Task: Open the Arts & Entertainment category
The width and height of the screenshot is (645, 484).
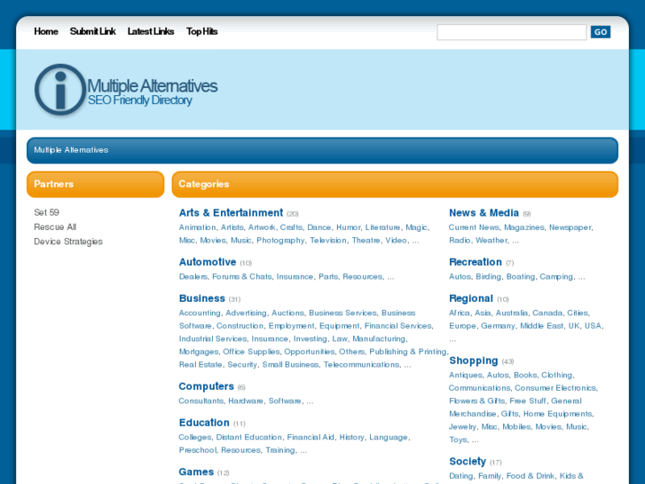Action: pyautogui.click(x=231, y=212)
